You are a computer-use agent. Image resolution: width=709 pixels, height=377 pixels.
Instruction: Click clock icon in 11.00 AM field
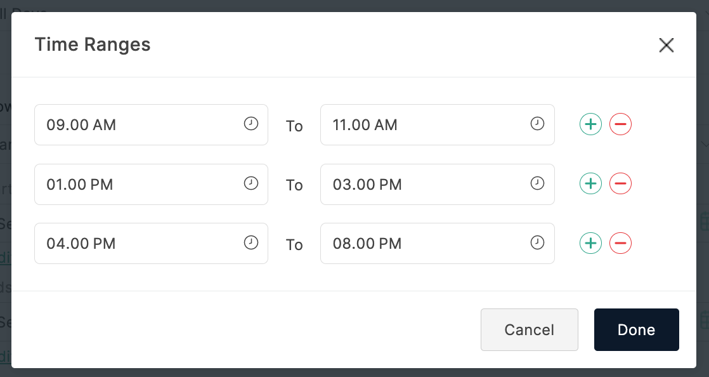[x=537, y=124]
